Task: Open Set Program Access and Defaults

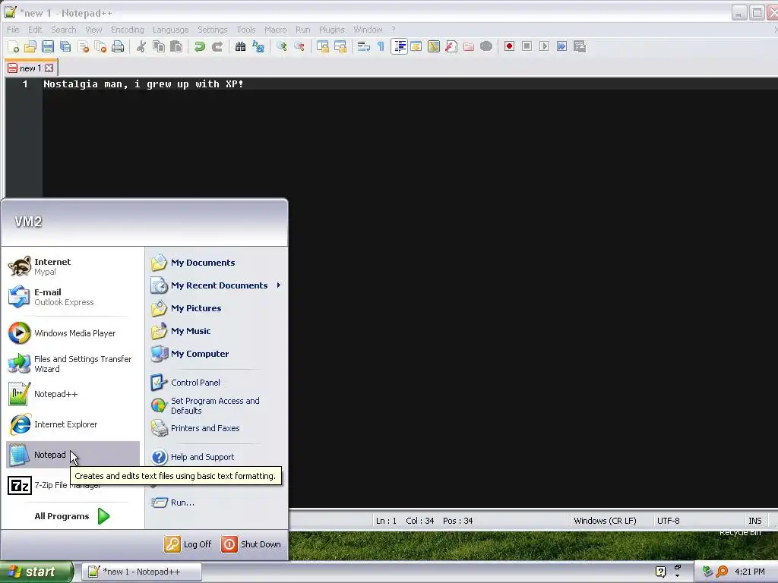Action: click(x=217, y=405)
